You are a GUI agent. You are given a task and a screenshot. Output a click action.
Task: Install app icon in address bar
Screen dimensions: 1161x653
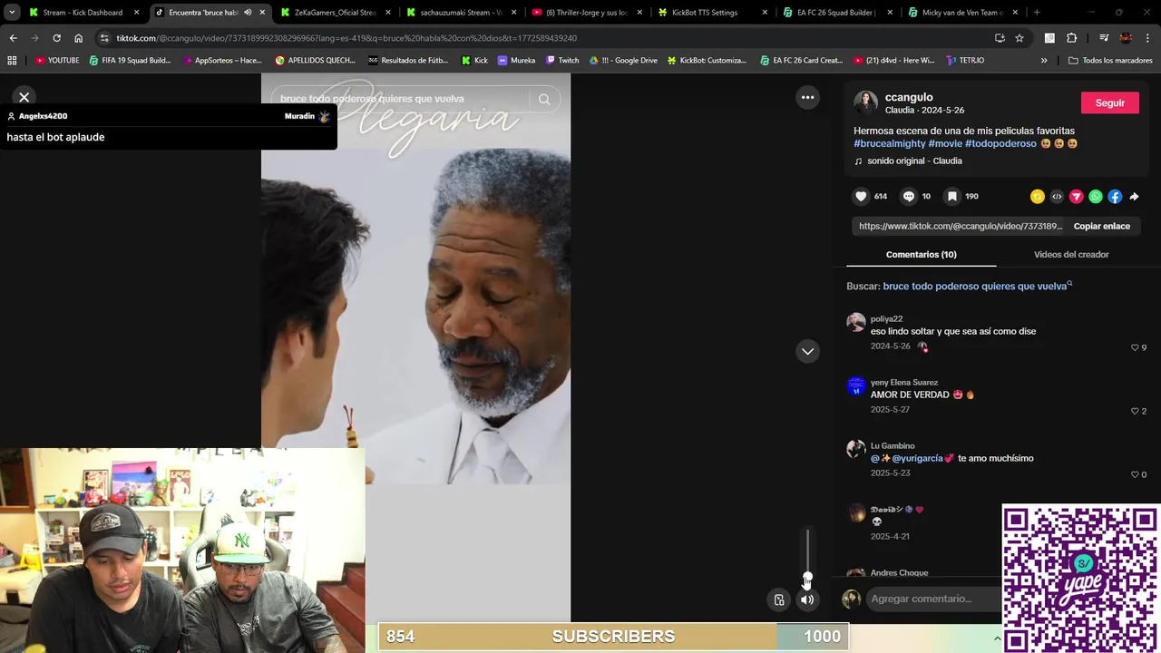(1000, 38)
